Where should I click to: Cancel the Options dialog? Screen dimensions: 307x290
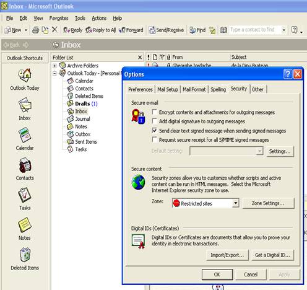point(251,275)
